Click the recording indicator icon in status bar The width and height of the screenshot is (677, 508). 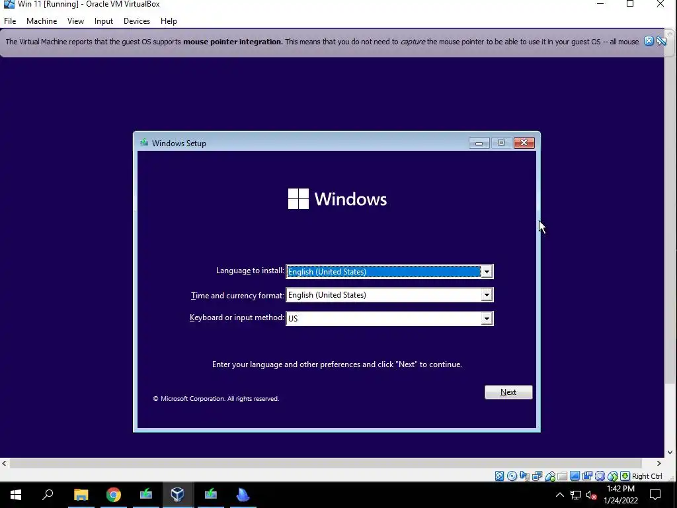click(x=587, y=476)
